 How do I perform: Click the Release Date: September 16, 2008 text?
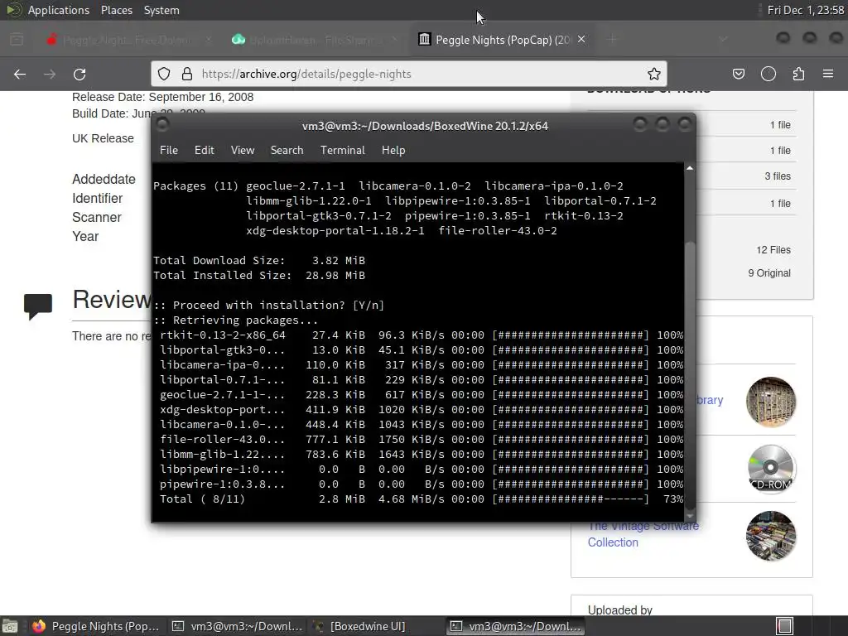tap(163, 97)
